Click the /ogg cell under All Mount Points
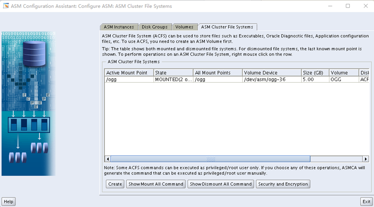 [x=218, y=79]
